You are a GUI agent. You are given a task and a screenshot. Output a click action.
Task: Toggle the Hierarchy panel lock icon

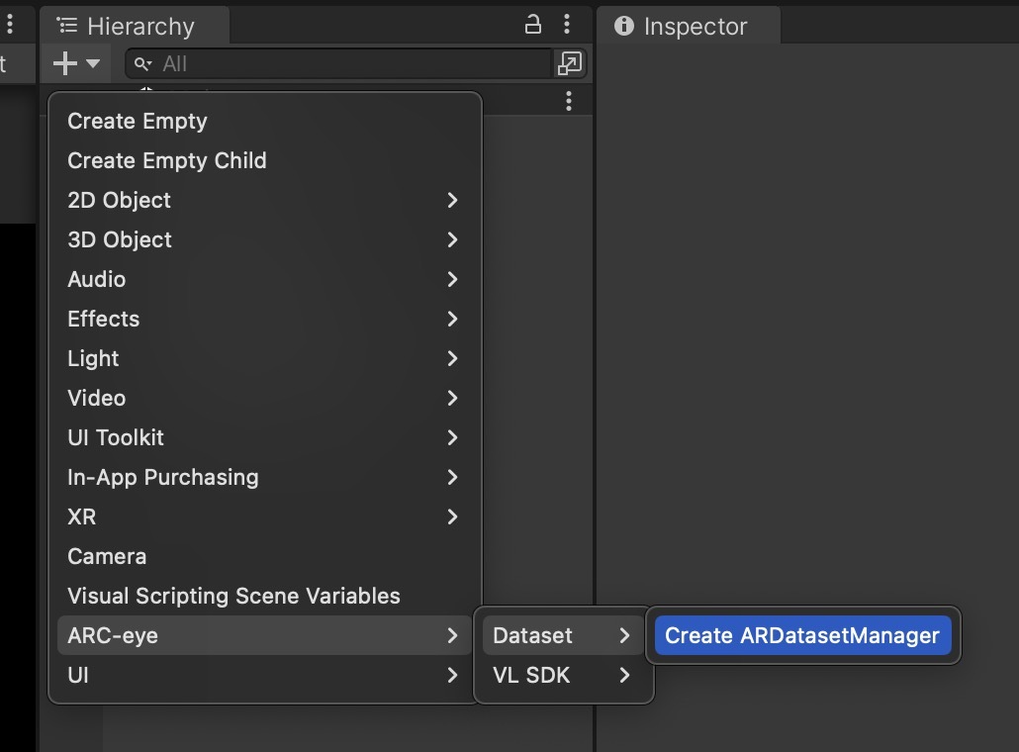pyautogui.click(x=533, y=25)
